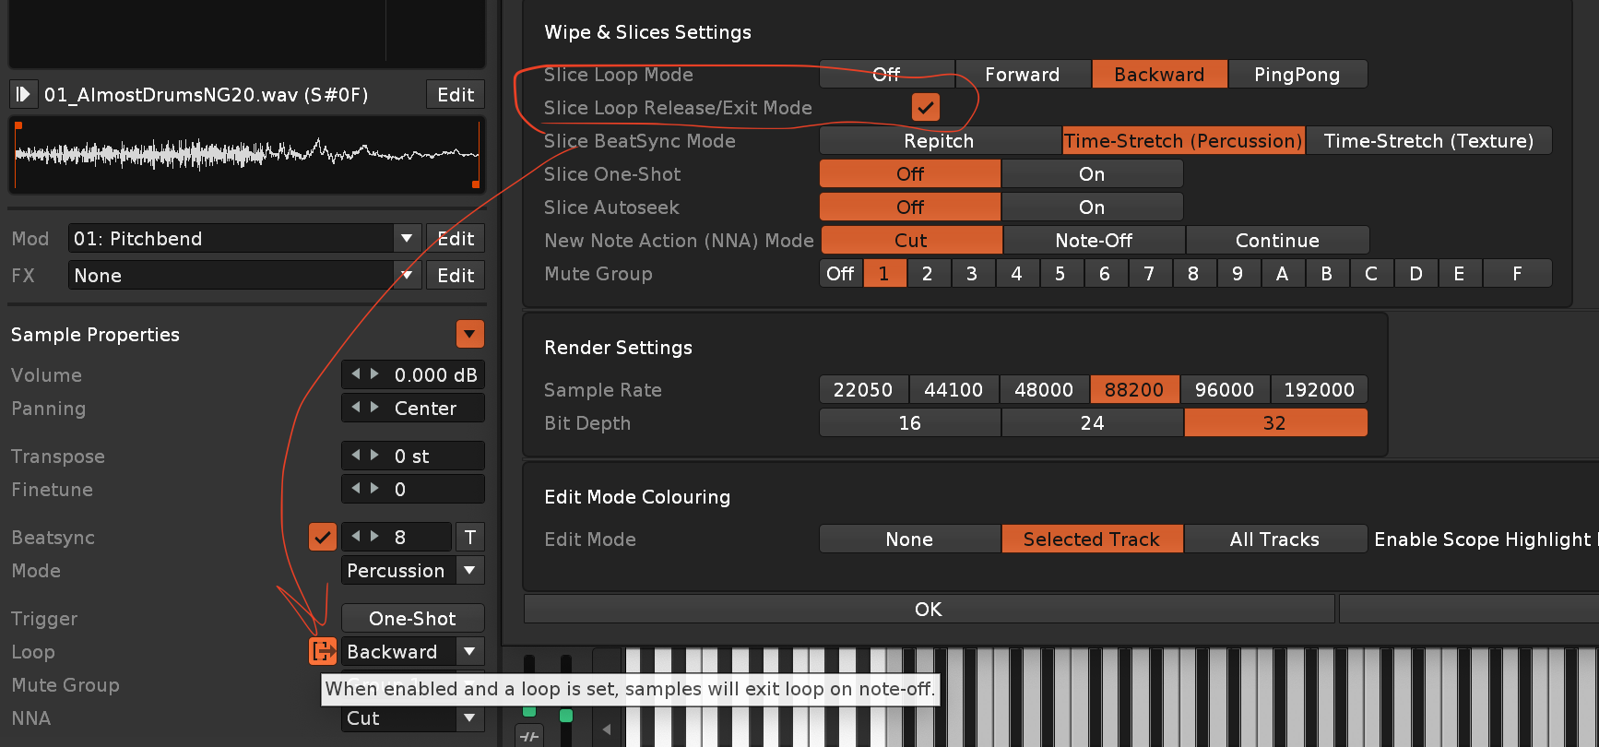Choose Time-Stretch (Texture) beatsync mode
This screenshot has width=1599, height=747.
point(1427,141)
